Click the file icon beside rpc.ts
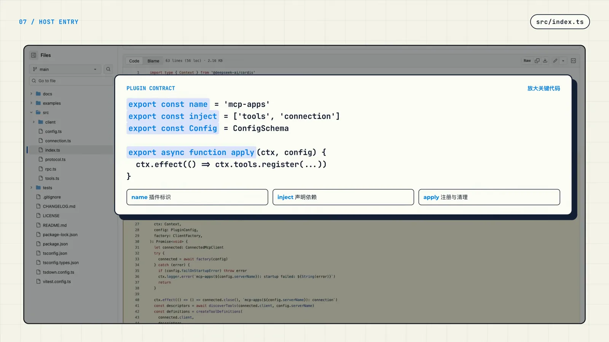Screen dimensions: 609x342 click(41, 169)
